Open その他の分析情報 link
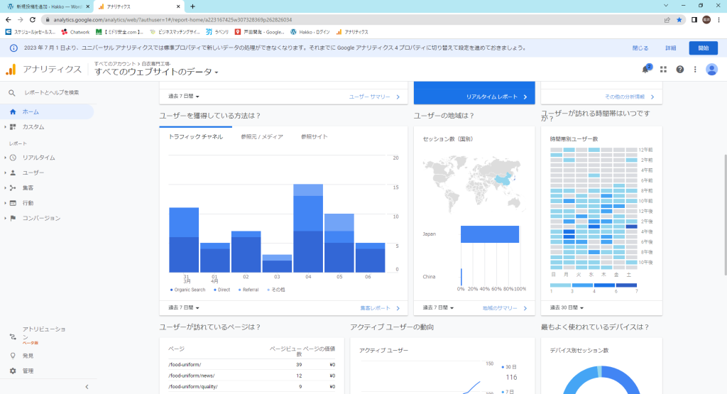The image size is (727, 394). tap(630, 97)
